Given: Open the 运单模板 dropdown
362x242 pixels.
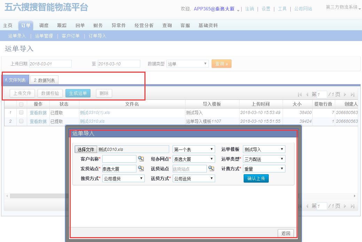Looking at the screenshot, I should click(264, 150).
